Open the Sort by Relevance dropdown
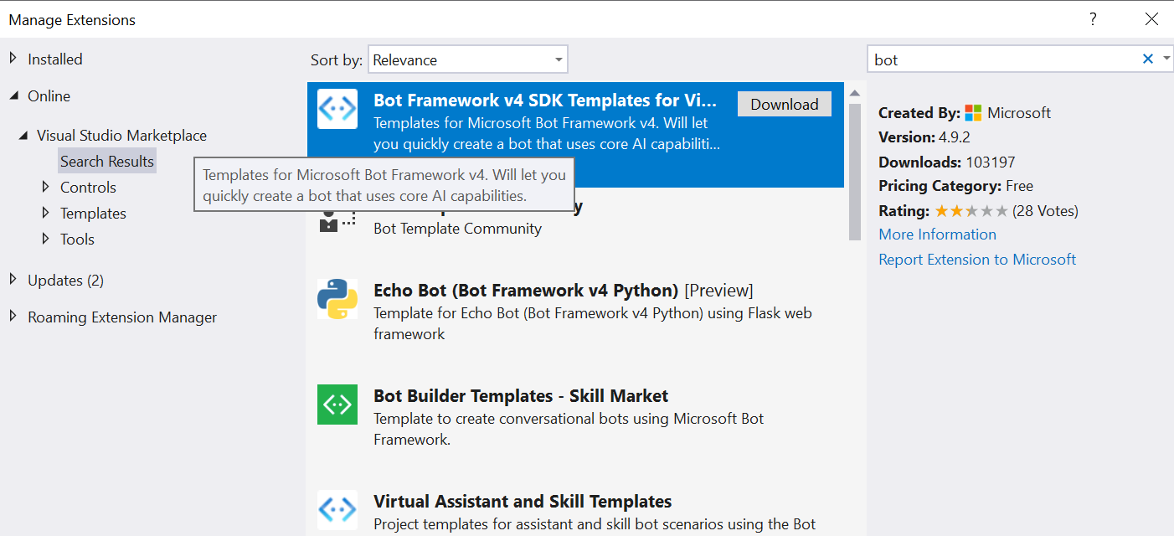 467,59
